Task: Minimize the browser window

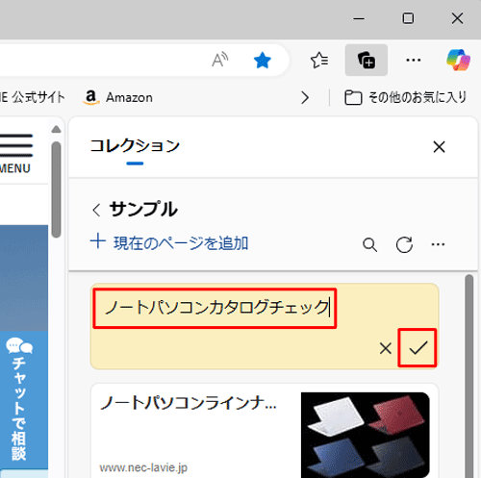Action: (x=359, y=19)
